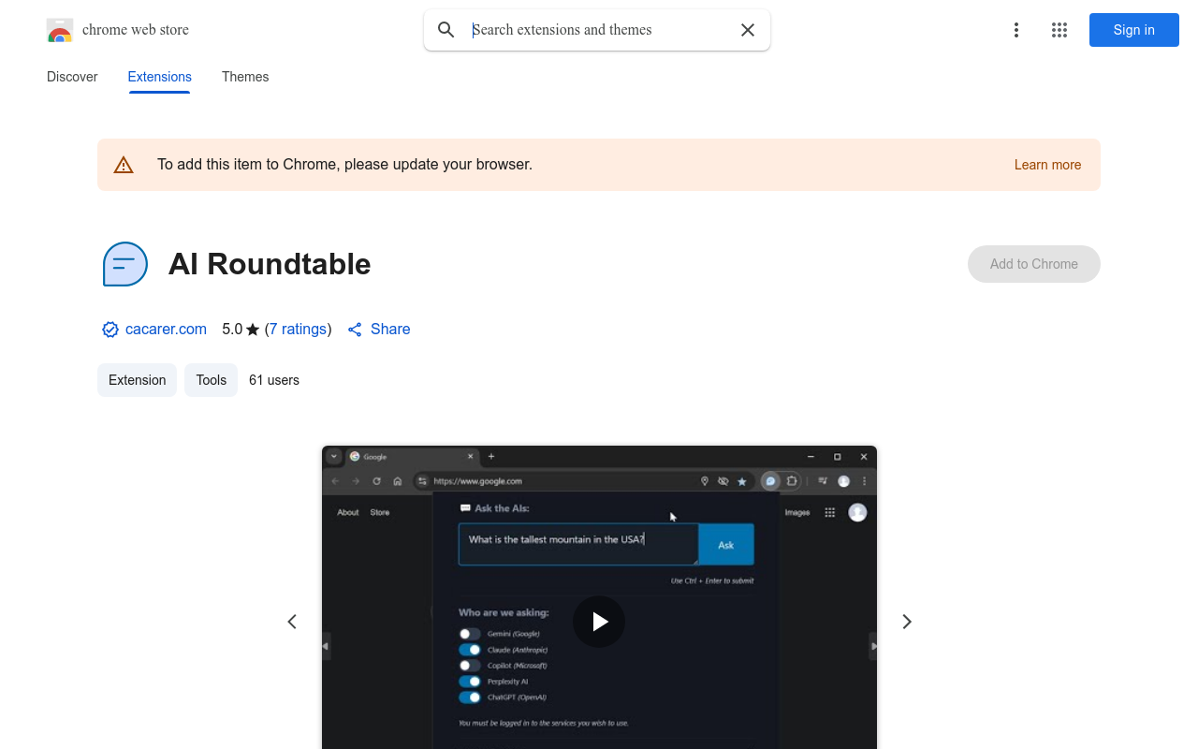Image resolution: width=1198 pixels, height=749 pixels.
Task: Click the Sign in button
Action: (1134, 30)
